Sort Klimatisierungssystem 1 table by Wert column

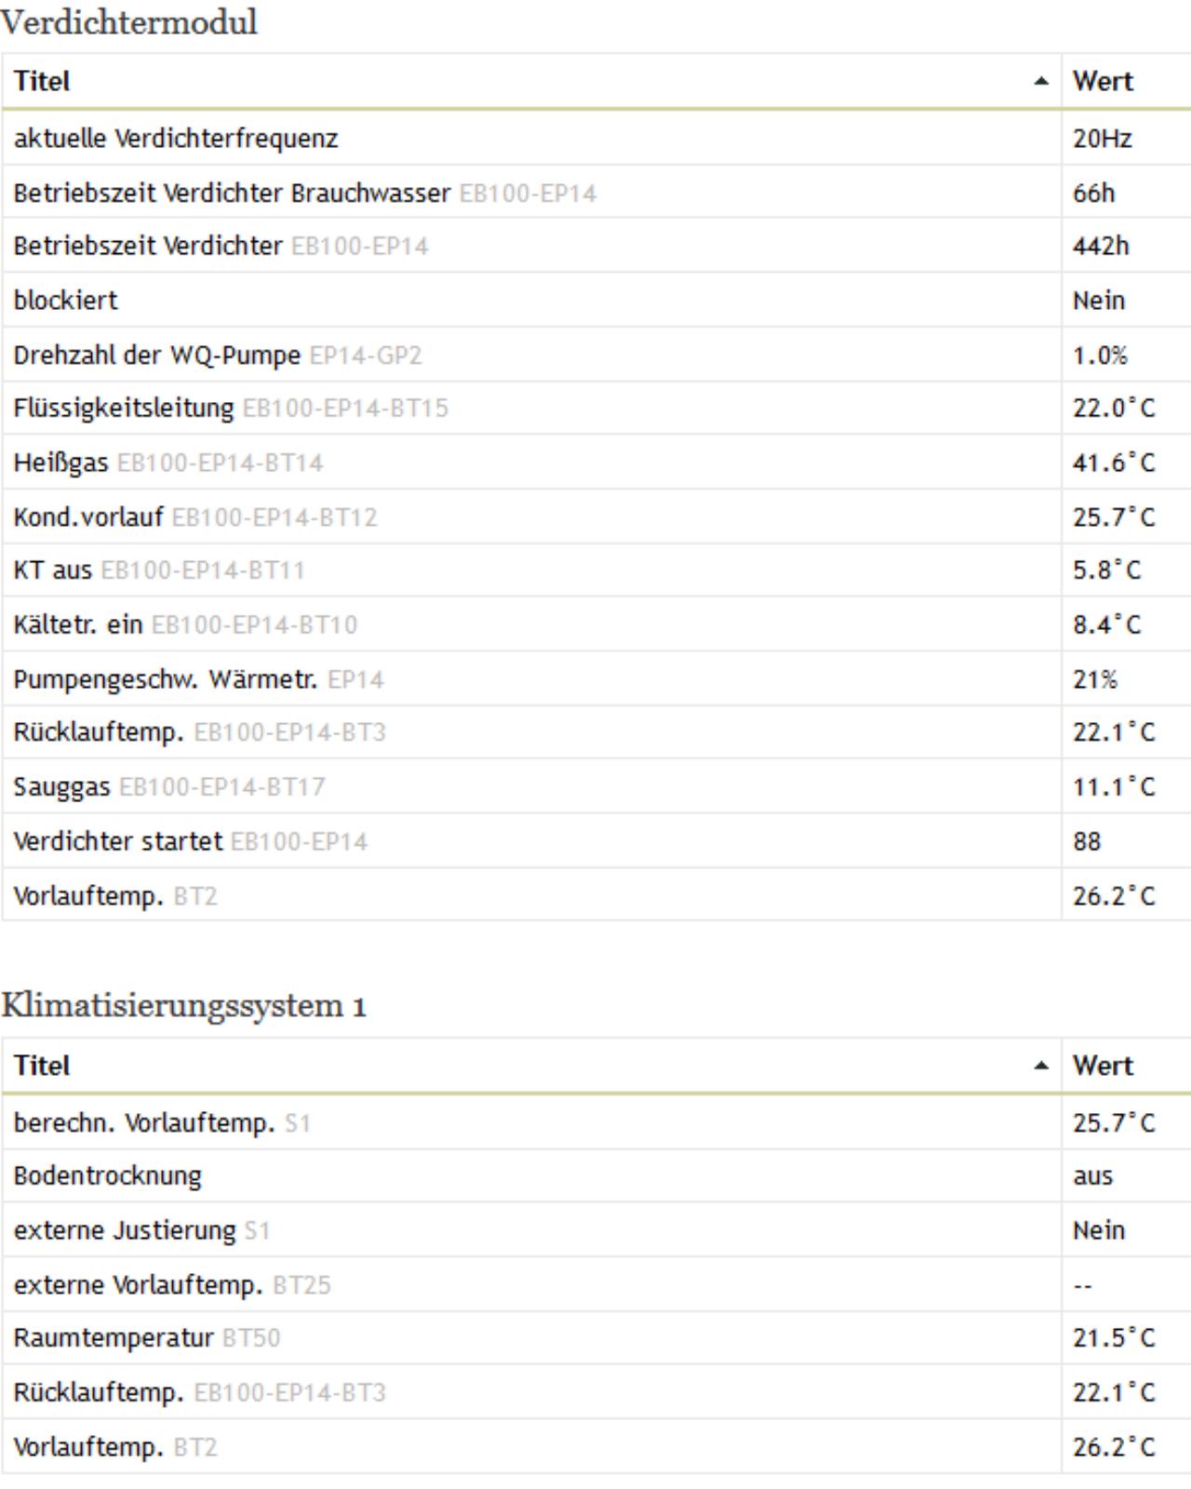[1126, 1066]
